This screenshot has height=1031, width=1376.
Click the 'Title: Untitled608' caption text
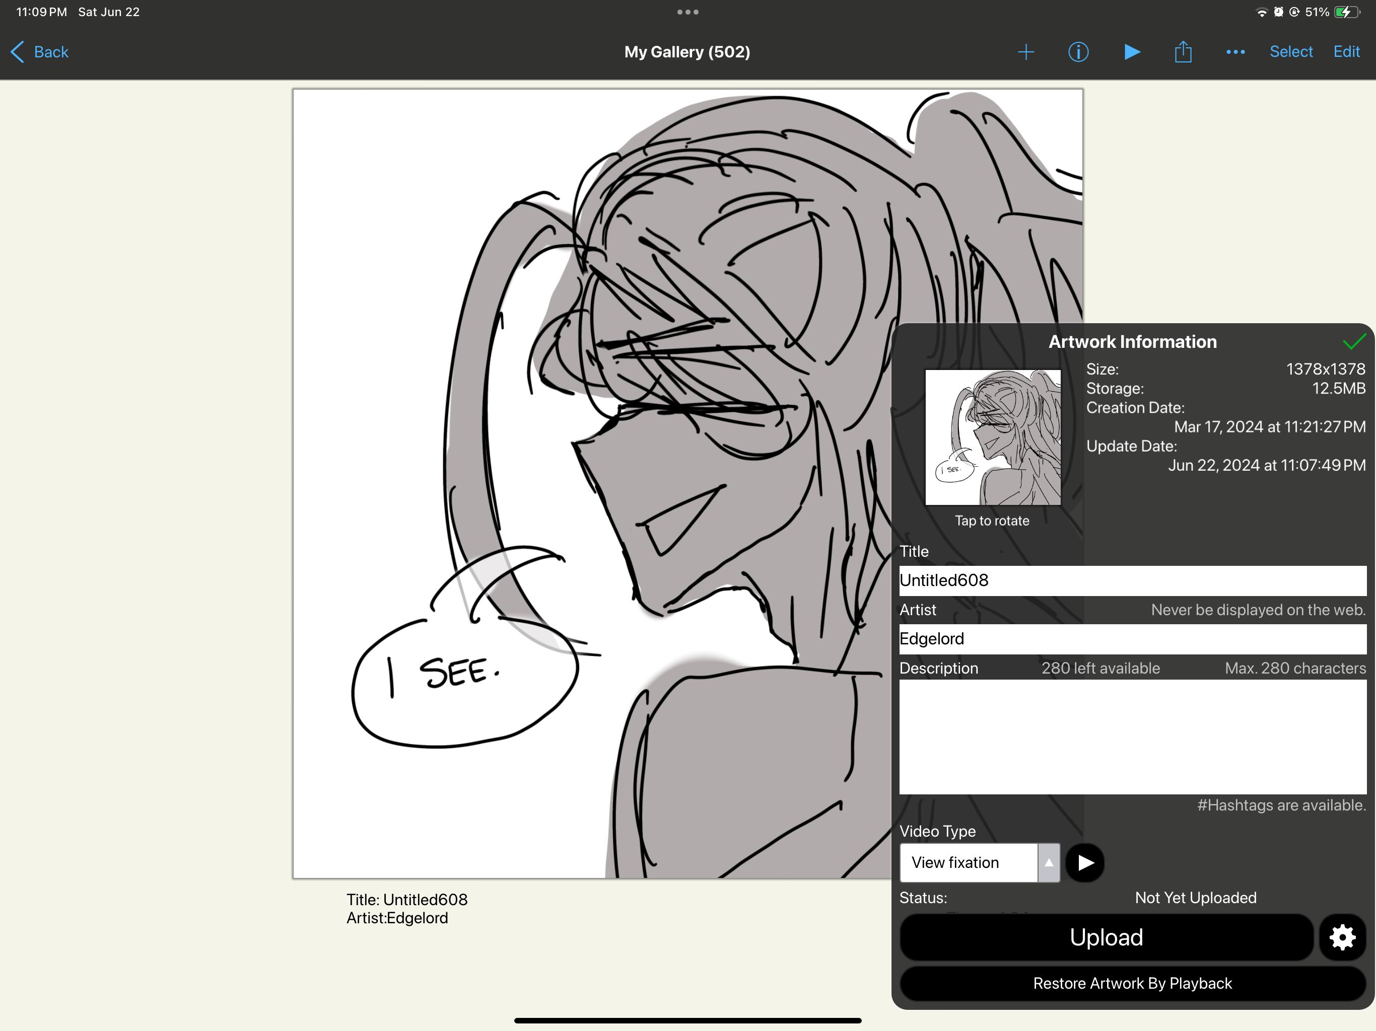407,899
